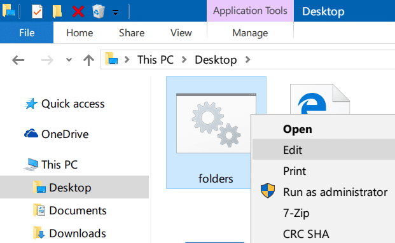Open the Customize Quick Access Toolbar dropdown
This screenshot has height=243, width=395.
tap(115, 12)
